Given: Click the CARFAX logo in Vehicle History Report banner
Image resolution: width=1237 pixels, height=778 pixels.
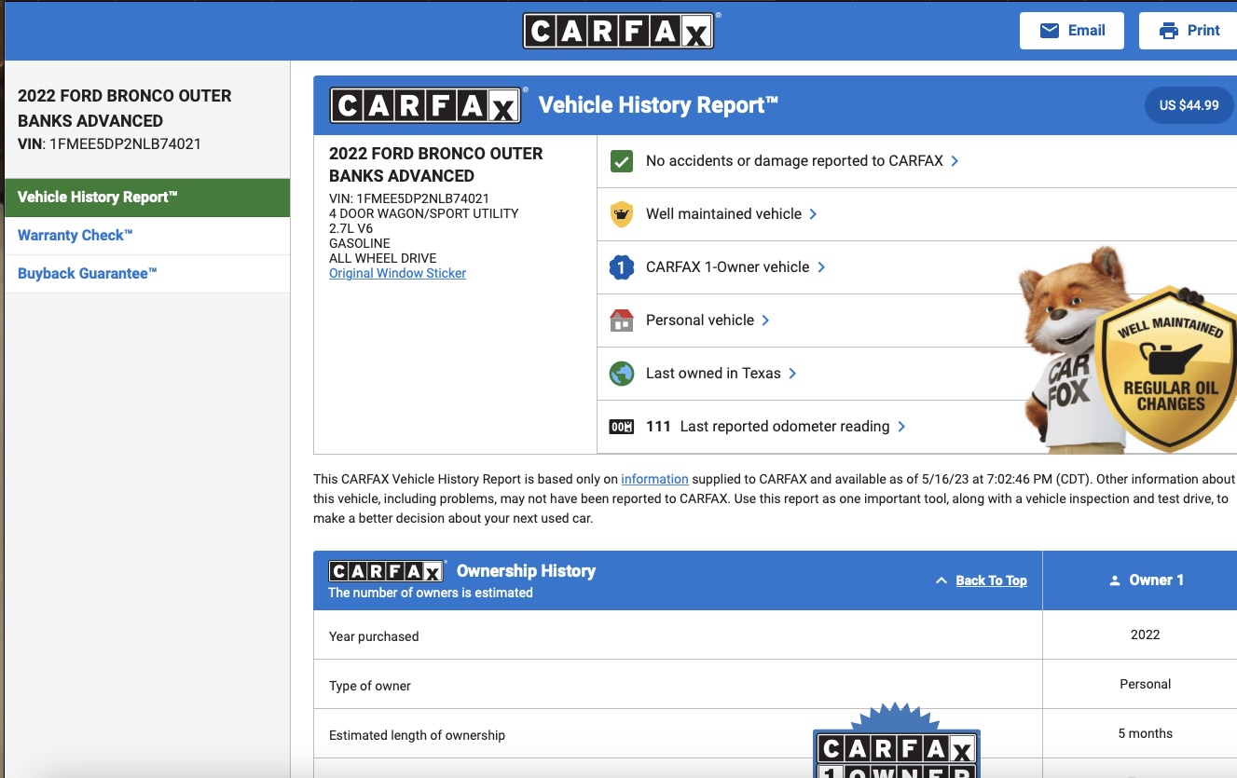Looking at the screenshot, I should (426, 105).
